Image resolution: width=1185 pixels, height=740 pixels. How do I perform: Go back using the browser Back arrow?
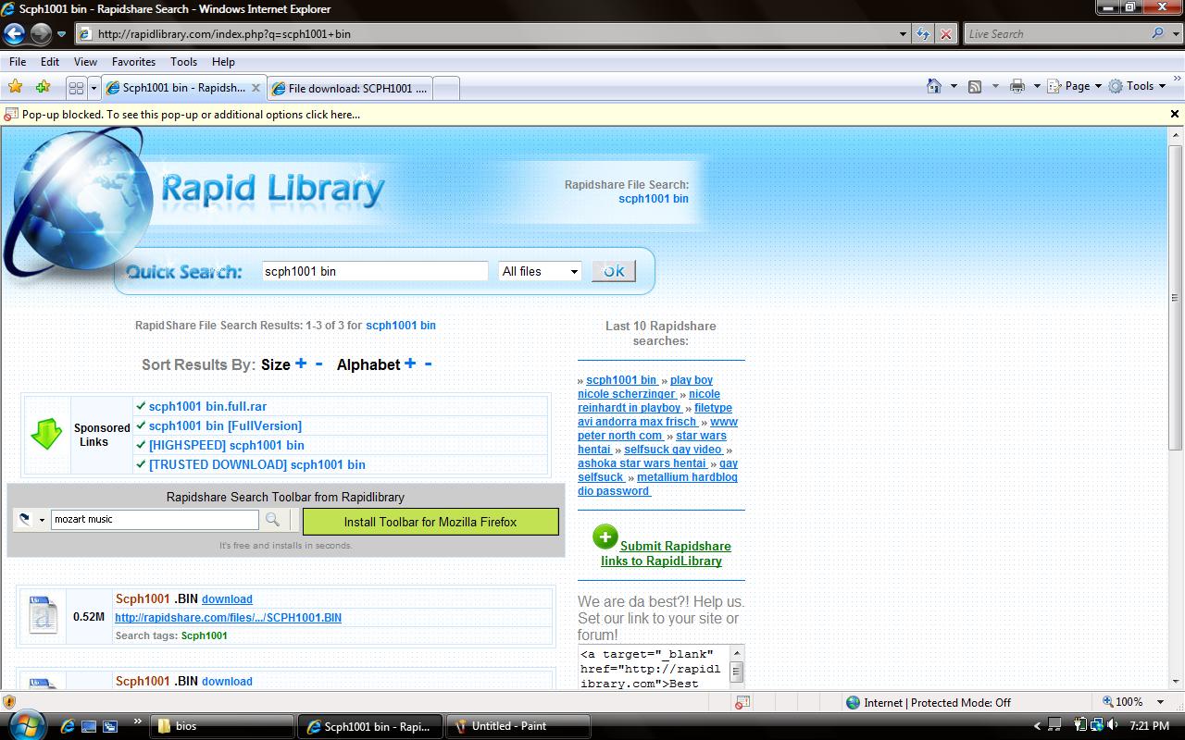tap(14, 34)
